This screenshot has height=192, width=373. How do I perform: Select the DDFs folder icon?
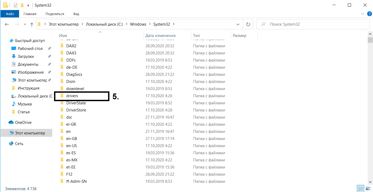(x=62, y=60)
